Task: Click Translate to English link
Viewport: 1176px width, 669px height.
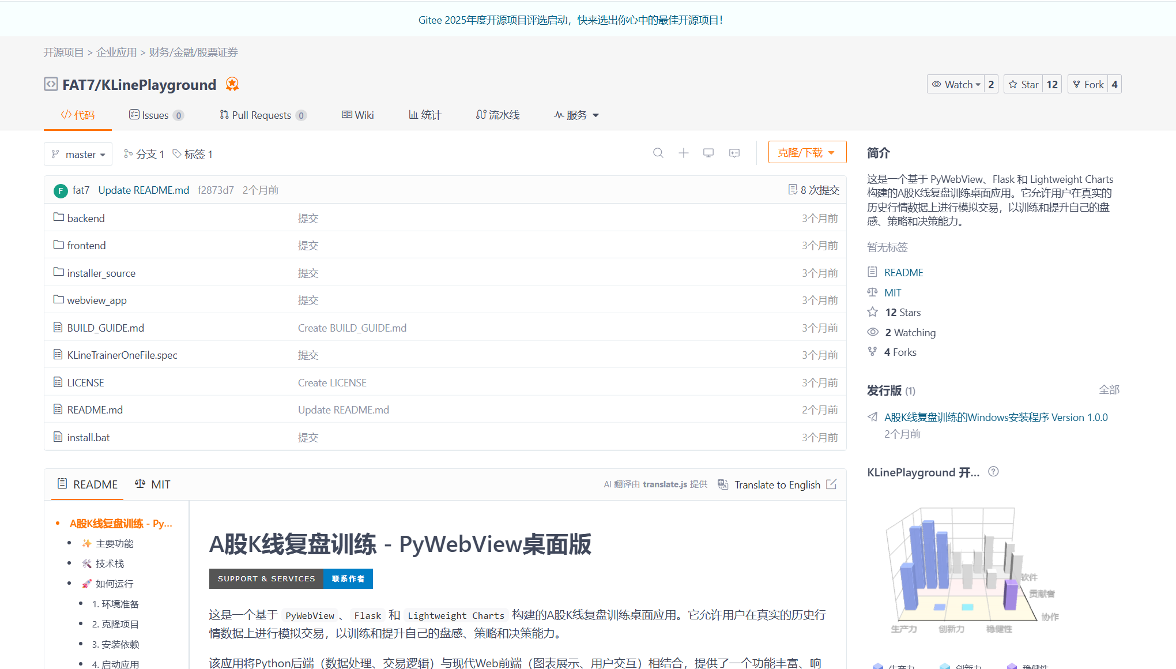Action: [x=777, y=484]
